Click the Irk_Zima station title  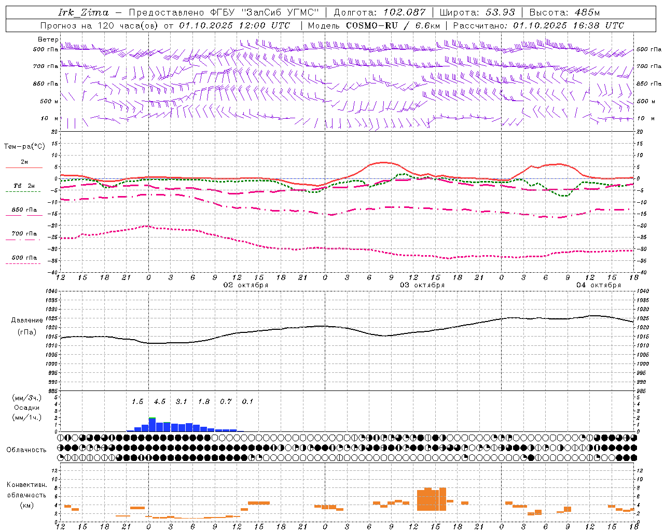click(84, 12)
